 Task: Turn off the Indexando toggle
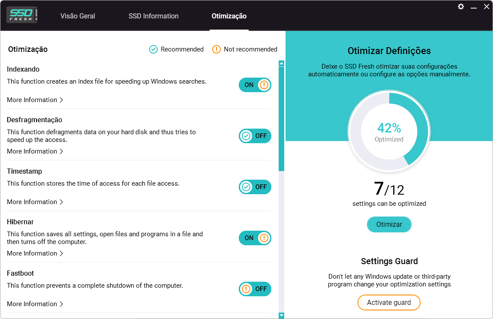[255, 85]
